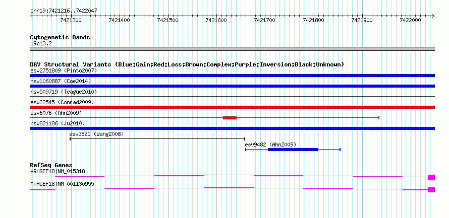Select gene label ARHGEF18|NM_015318
The height and width of the screenshot is (218, 449).
point(58,171)
